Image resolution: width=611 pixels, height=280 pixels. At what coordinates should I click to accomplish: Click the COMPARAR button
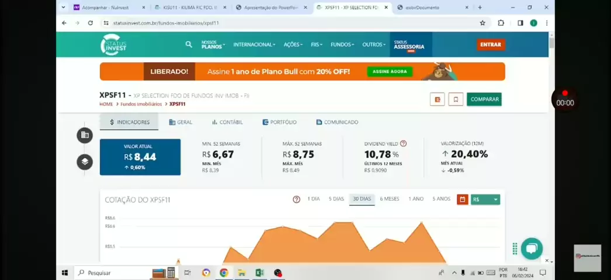484,99
